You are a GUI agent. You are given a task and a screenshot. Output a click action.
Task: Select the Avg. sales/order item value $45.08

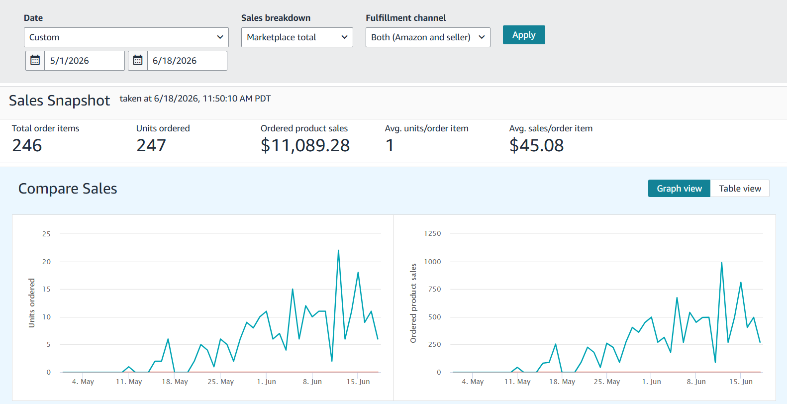[x=536, y=145]
